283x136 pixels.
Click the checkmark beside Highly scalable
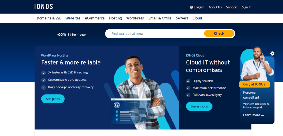point(188,81)
